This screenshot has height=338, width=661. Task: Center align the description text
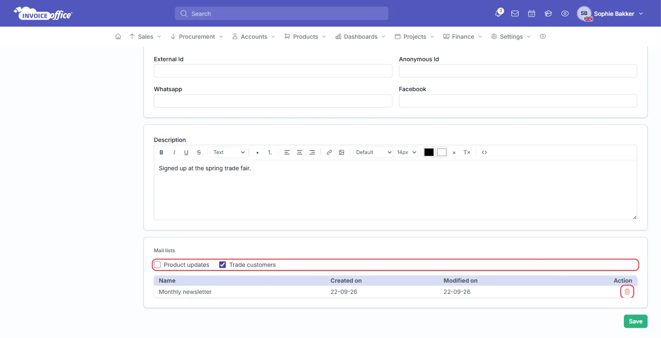coord(299,152)
